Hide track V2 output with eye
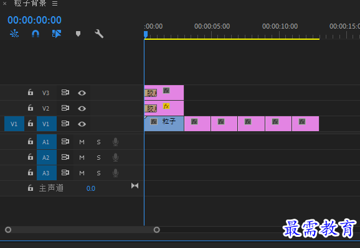The height and width of the screenshot is (248, 360). 82,108
